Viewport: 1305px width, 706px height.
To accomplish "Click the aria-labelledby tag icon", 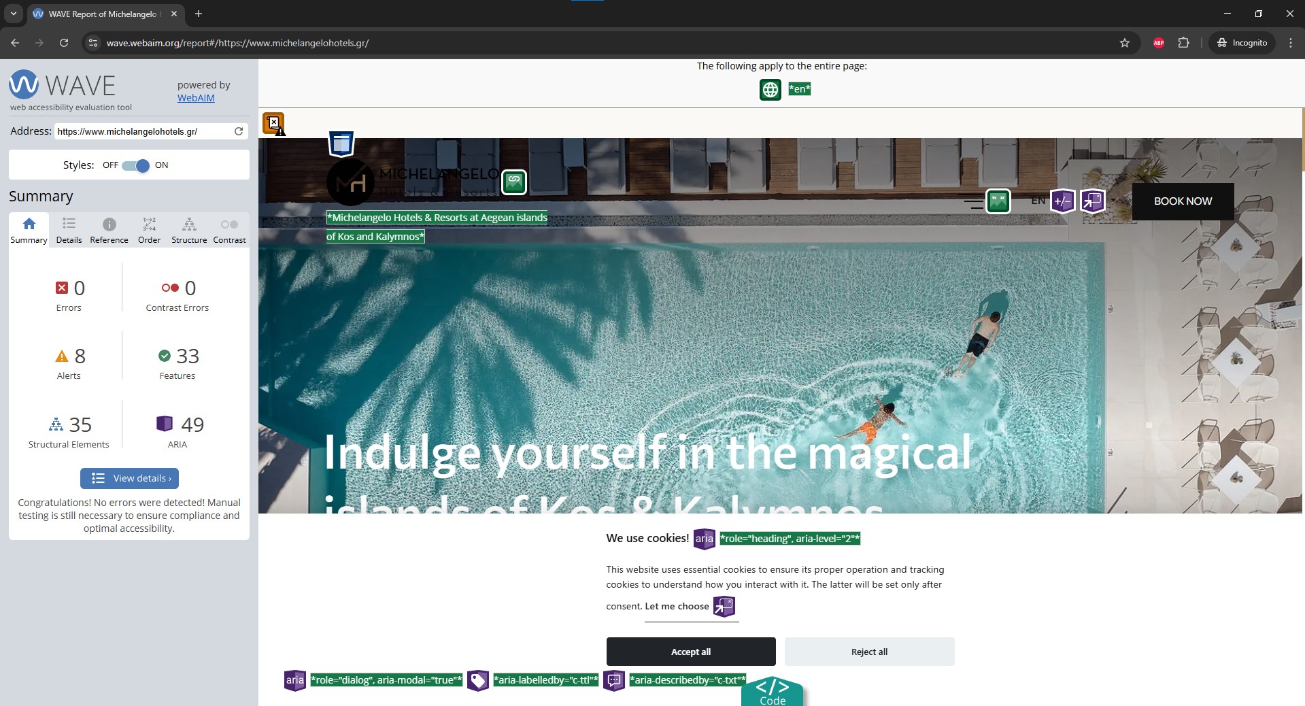I will click(x=478, y=679).
